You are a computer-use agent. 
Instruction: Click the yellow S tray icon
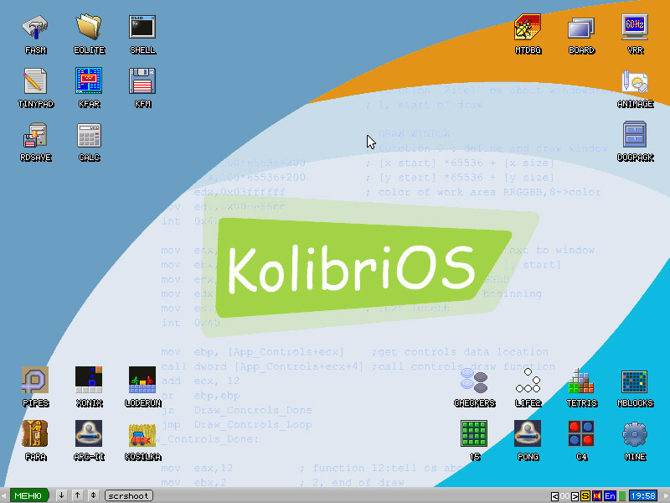(585, 496)
